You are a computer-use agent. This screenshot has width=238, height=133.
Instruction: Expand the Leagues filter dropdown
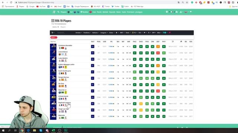coord(104,33)
